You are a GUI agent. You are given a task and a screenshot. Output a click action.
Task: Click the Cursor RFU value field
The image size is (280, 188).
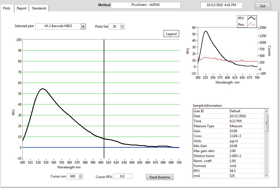122,176
